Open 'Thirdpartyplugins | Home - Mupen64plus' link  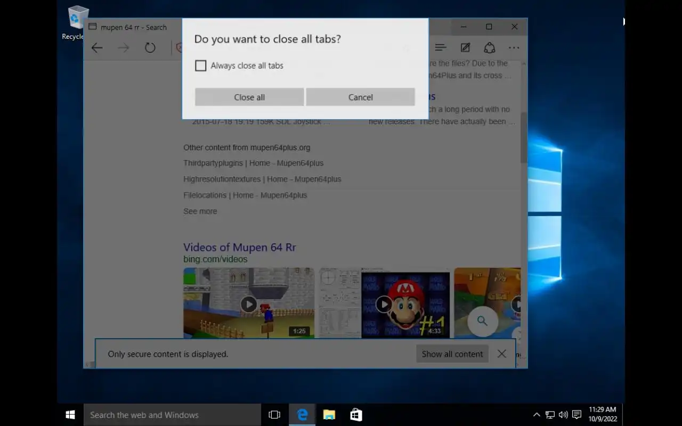coord(253,163)
